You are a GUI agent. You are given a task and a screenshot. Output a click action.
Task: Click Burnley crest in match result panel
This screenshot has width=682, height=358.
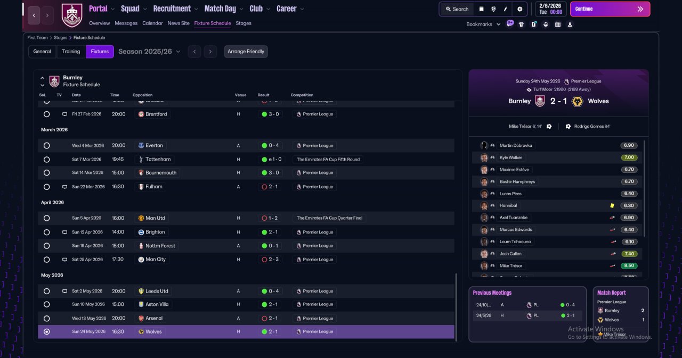click(x=540, y=101)
